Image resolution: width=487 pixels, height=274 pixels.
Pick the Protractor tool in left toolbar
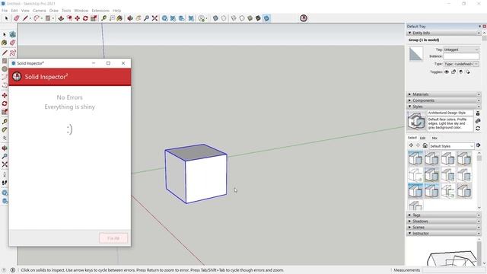(5, 129)
